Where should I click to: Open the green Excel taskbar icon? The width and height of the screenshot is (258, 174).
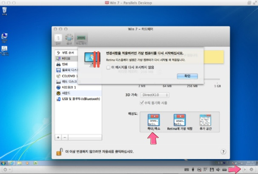pos(35,163)
